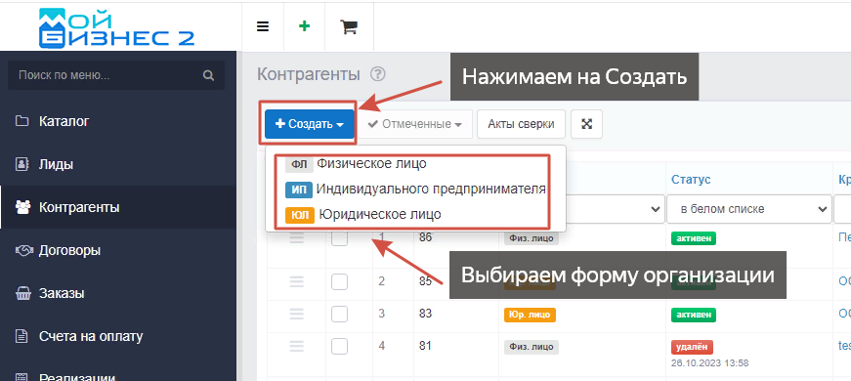This screenshot has height=381, width=851.
Task: Click the ИП badge in dropdown
Action: point(299,190)
